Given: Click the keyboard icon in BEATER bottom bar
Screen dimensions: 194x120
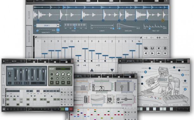Looking at the screenshot, I should [4, 109].
